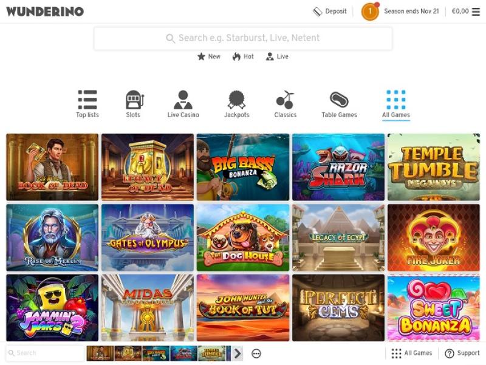The image size is (486, 365).
Task: Open the more options ellipsis in bottom bar
Action: tap(256, 353)
